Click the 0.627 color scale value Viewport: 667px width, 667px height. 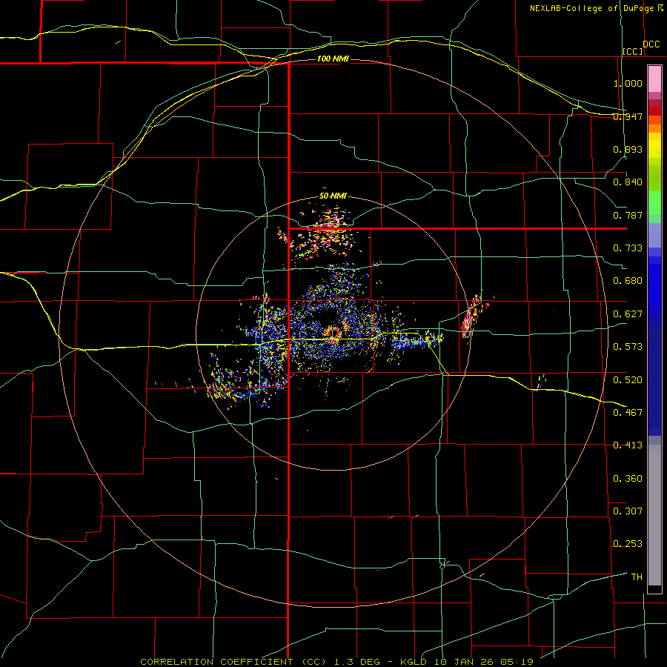click(628, 314)
